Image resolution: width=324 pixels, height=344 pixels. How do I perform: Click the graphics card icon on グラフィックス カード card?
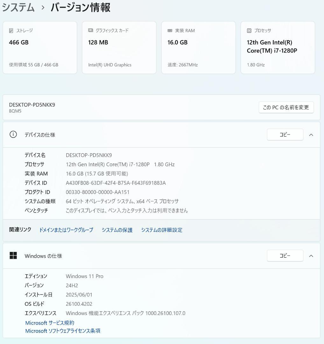point(90,30)
